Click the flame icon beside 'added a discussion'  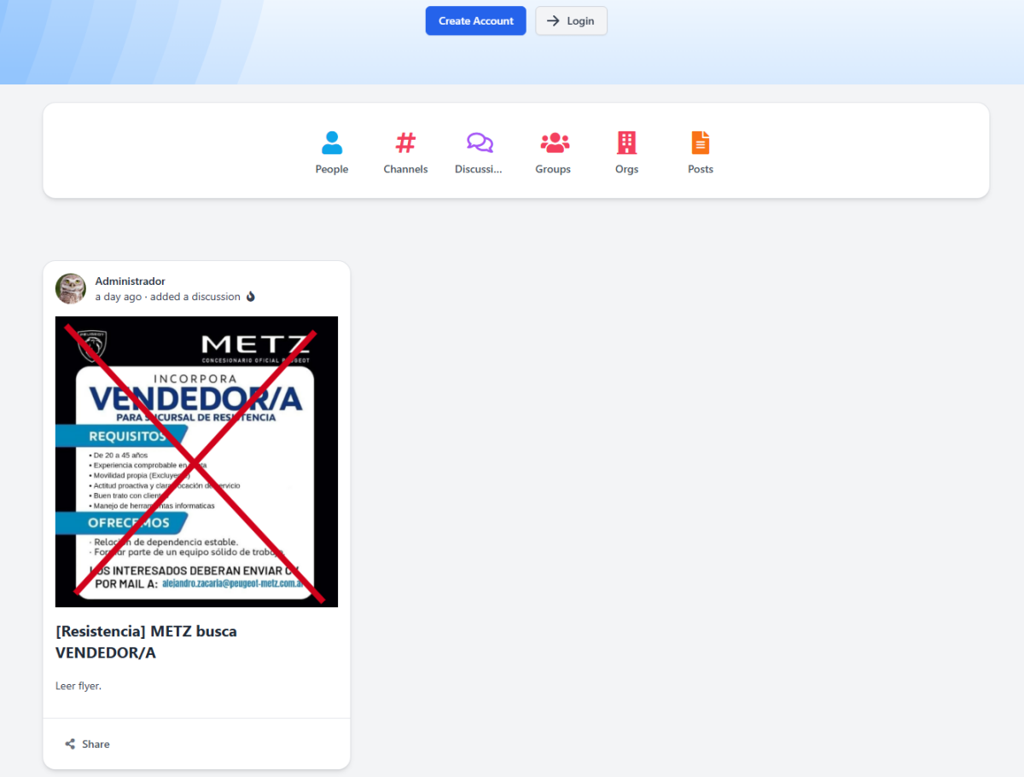click(251, 297)
